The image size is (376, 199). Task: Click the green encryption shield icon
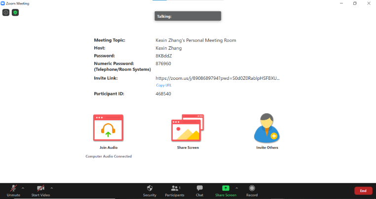15,12
